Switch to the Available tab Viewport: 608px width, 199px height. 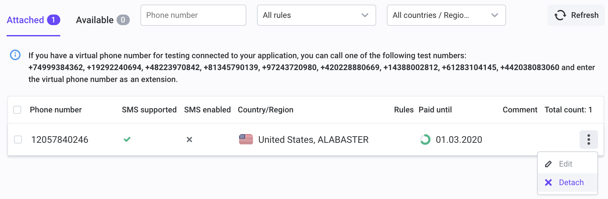tap(103, 20)
